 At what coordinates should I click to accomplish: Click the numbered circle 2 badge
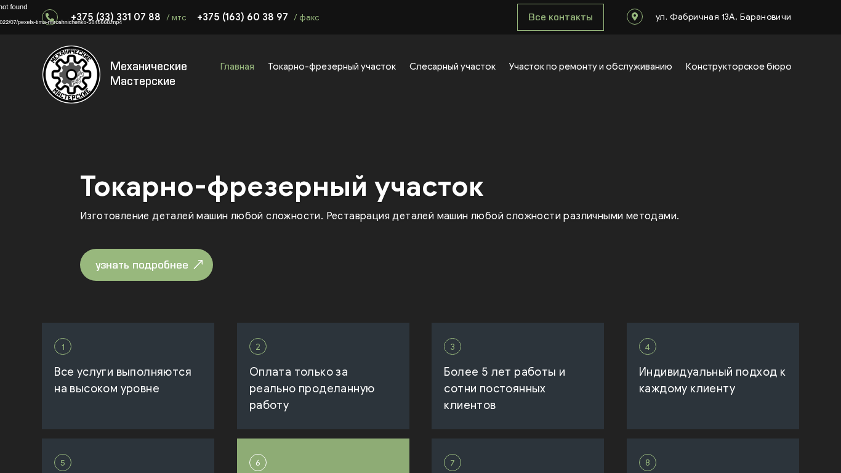tap(257, 347)
